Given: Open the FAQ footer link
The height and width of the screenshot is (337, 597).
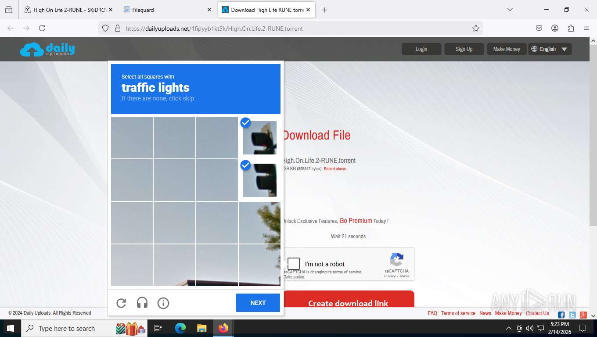Looking at the screenshot, I should coord(432,313).
